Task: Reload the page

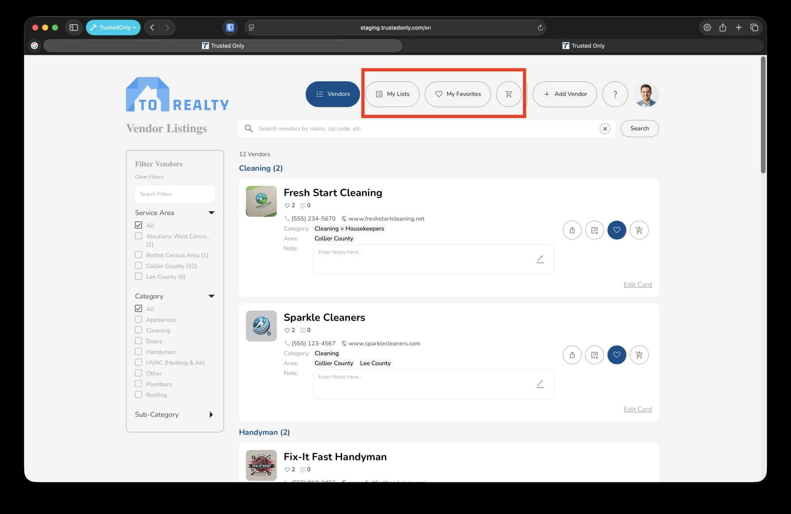Action: click(x=540, y=28)
